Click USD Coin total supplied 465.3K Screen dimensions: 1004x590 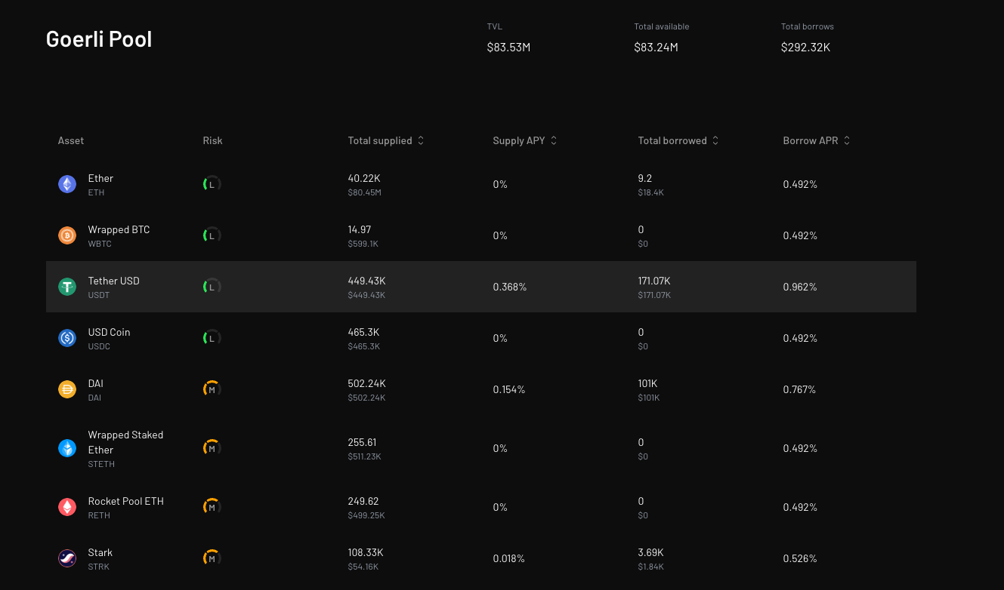click(364, 332)
